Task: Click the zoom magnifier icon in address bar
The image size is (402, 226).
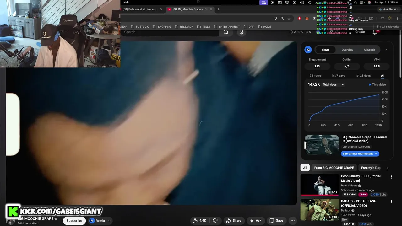Action: coord(282,19)
